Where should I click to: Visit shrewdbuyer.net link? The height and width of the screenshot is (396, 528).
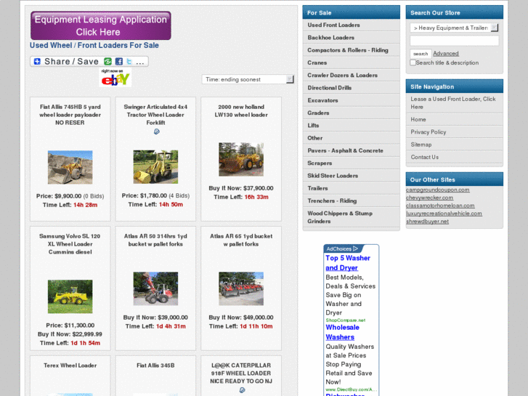[x=427, y=222]
